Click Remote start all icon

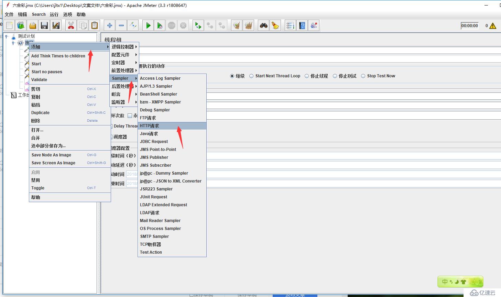point(198,25)
